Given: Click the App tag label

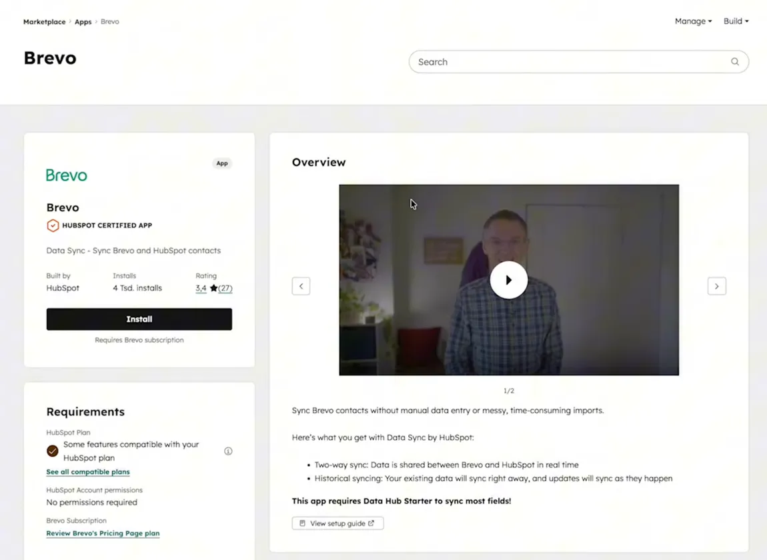Looking at the screenshot, I should pyautogui.click(x=222, y=163).
